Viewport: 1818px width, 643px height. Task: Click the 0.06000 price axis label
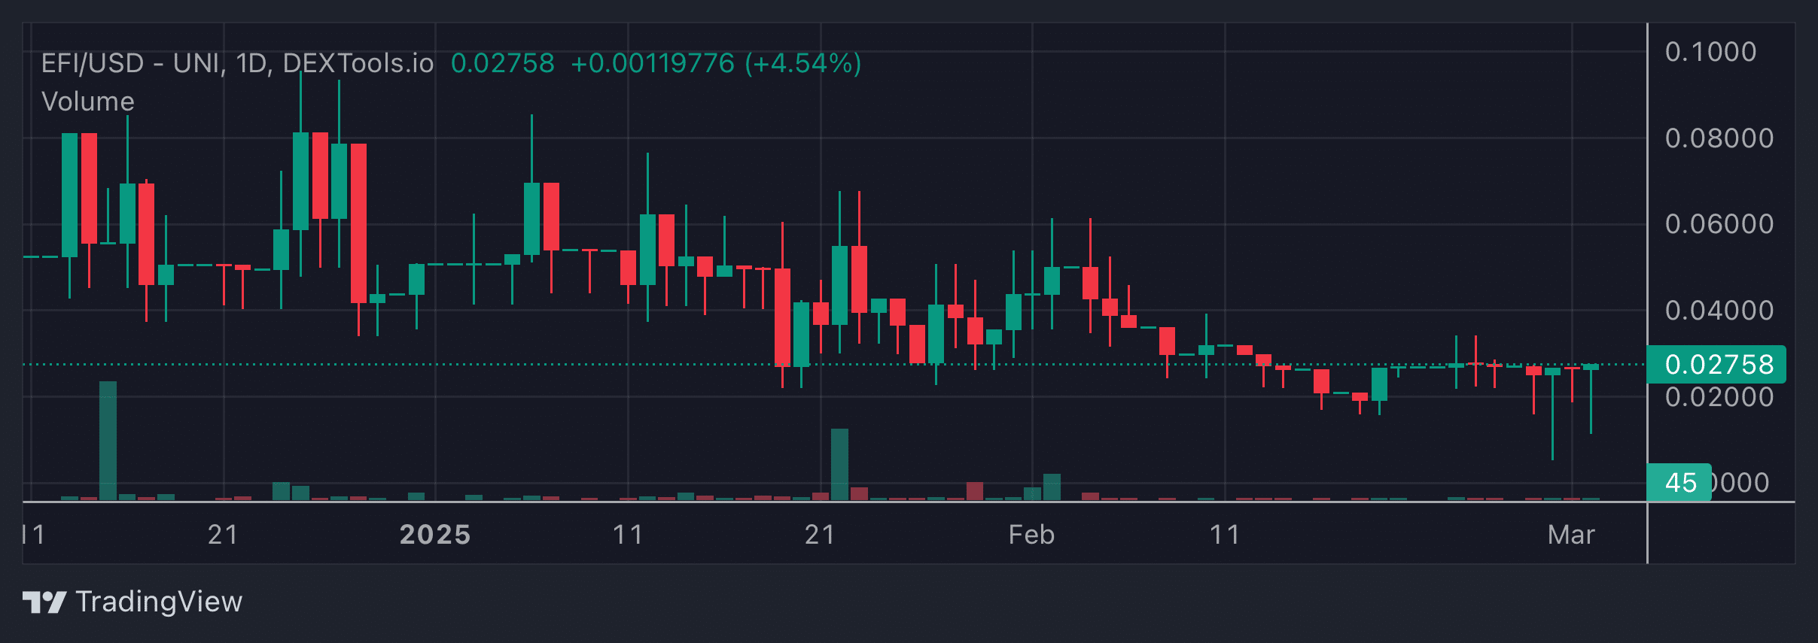pyautogui.click(x=1719, y=224)
